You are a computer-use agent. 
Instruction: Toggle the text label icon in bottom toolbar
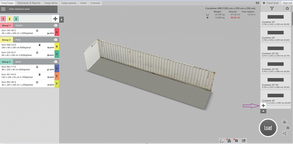click(236, 141)
